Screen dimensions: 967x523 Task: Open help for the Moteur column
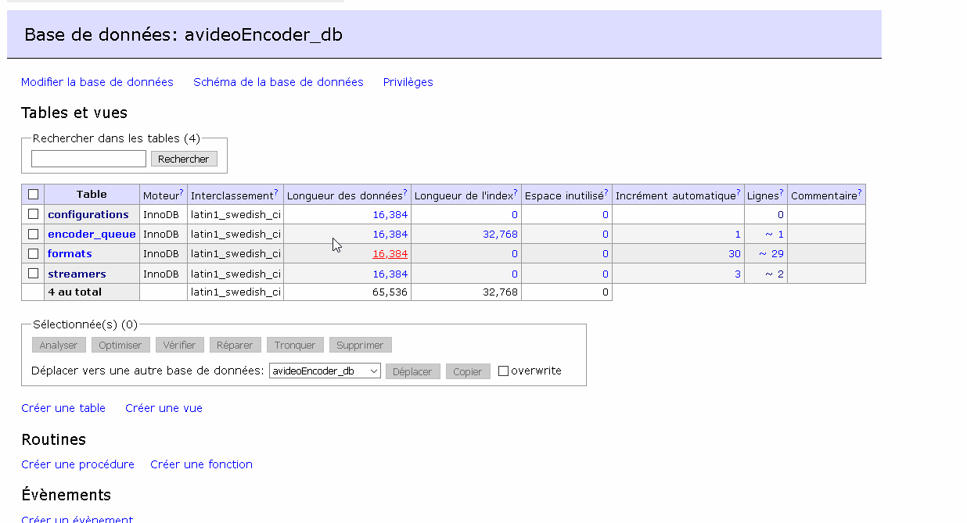(x=182, y=190)
